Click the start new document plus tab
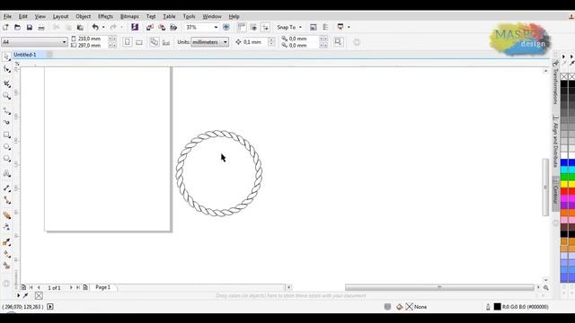Viewport: 575px width, 323px height. click(x=49, y=55)
